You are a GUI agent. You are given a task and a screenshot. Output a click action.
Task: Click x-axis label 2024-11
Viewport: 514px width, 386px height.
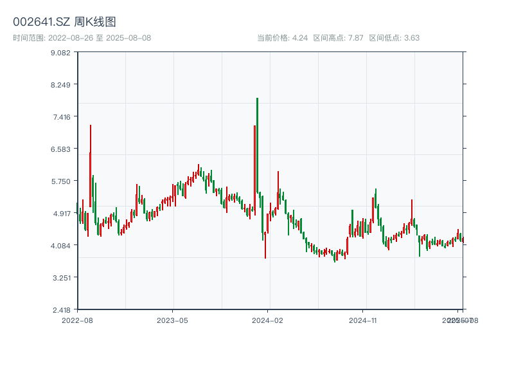362,320
